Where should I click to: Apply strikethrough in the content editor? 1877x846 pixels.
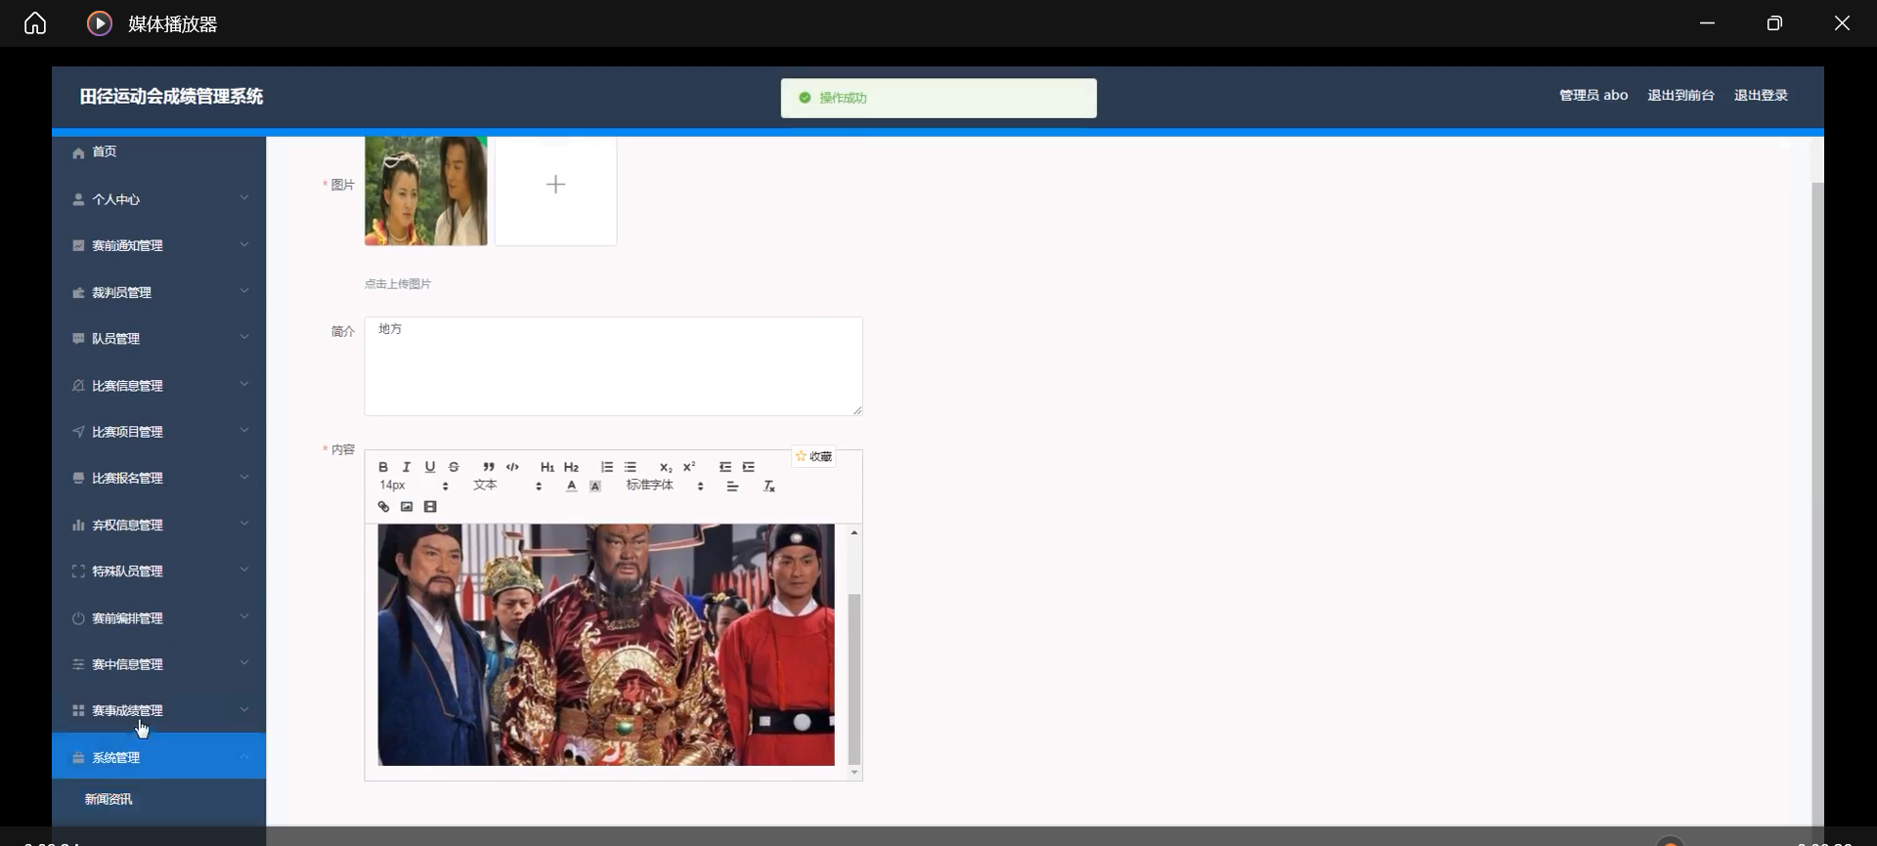454,467
